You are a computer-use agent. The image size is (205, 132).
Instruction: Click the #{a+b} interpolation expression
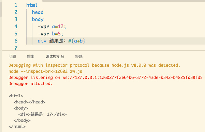(x=77, y=41)
